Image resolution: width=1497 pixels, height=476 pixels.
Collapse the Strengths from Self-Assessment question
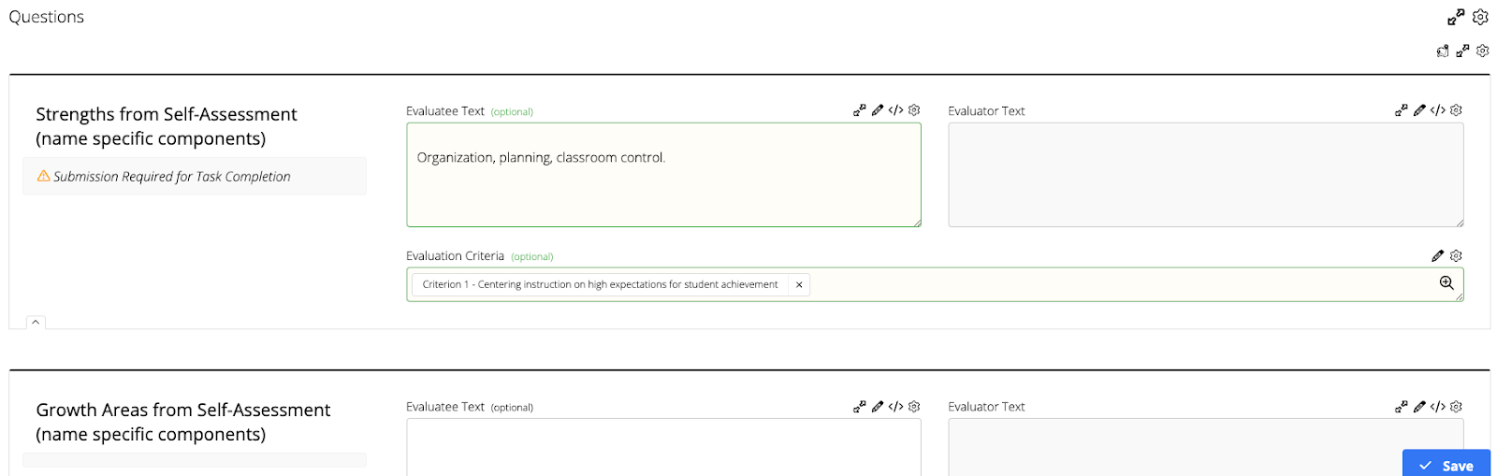coord(36,323)
